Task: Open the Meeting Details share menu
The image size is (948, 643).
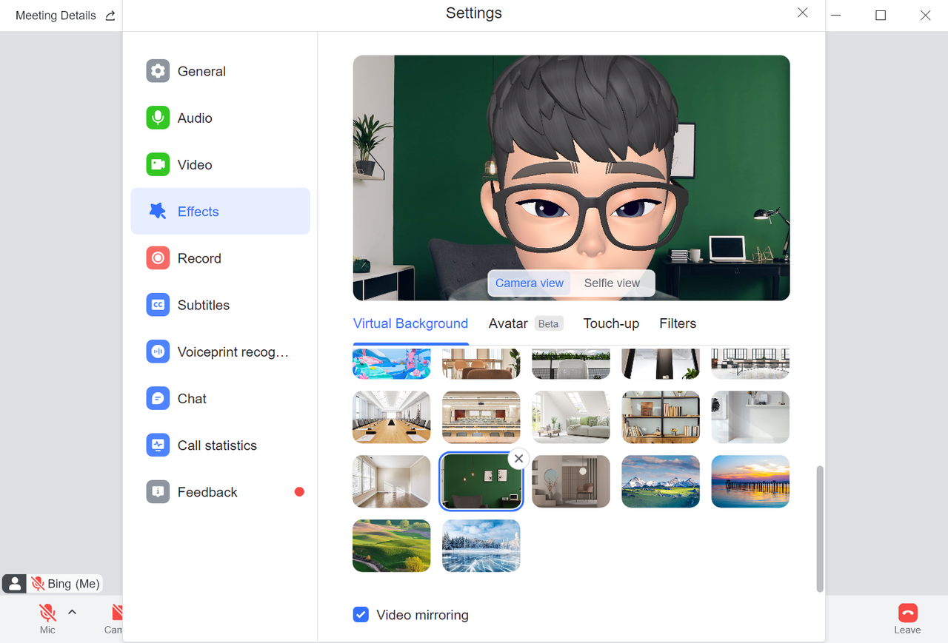Action: (x=110, y=15)
